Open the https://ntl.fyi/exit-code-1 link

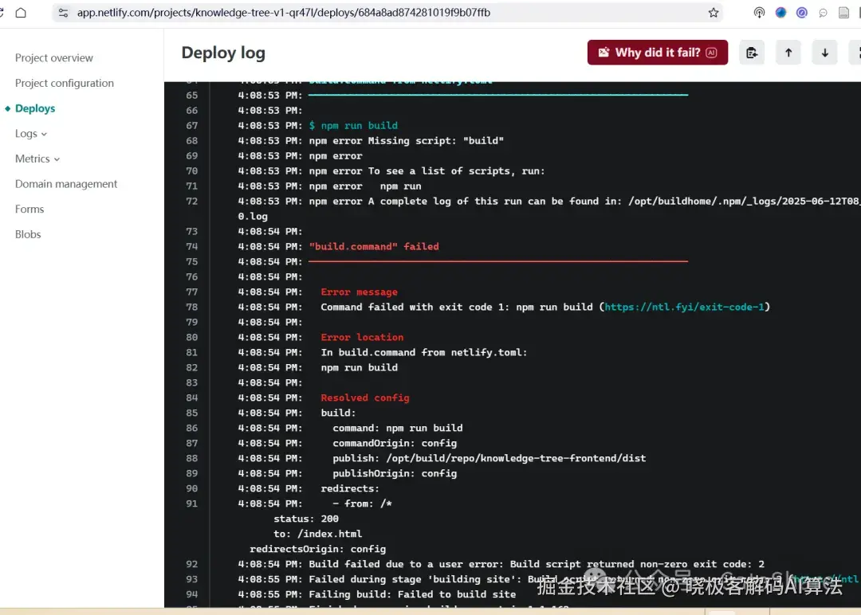[684, 307]
